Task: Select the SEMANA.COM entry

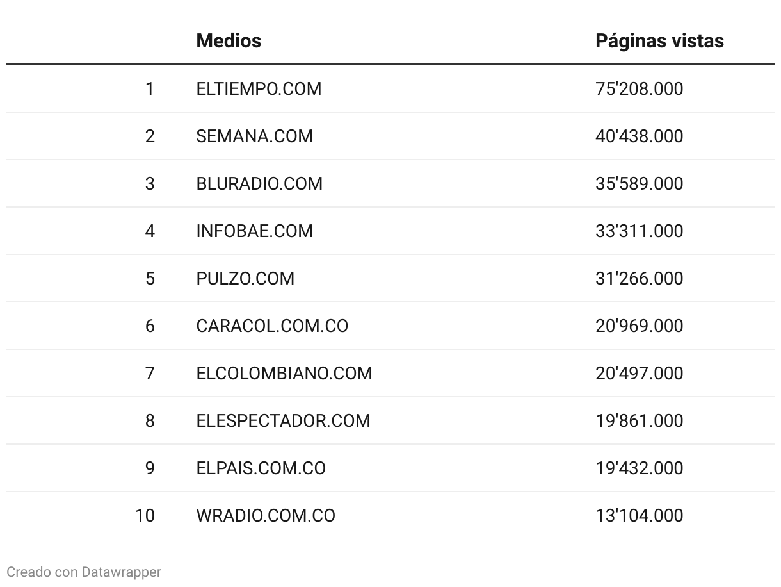Action: [x=254, y=136]
